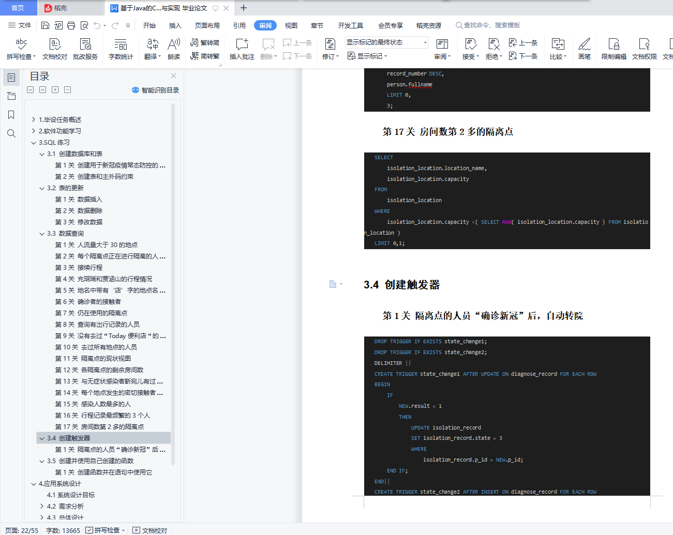Viewport: 673px width, 535px height.
Task: Open the 审阅 pane button
Action: click(442, 49)
